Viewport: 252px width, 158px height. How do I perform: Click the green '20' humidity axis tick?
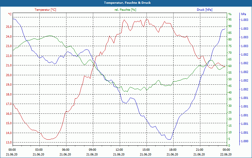click(230, 119)
